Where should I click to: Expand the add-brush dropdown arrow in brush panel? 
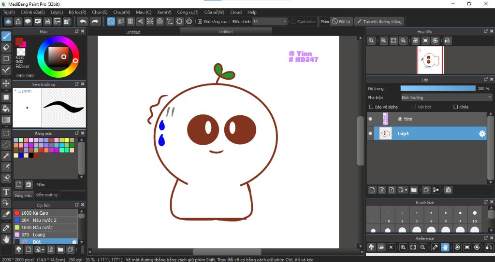point(44,249)
